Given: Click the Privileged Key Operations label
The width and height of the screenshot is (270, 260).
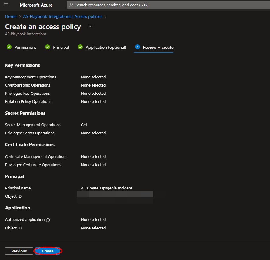Looking at the screenshot, I should [28, 93].
